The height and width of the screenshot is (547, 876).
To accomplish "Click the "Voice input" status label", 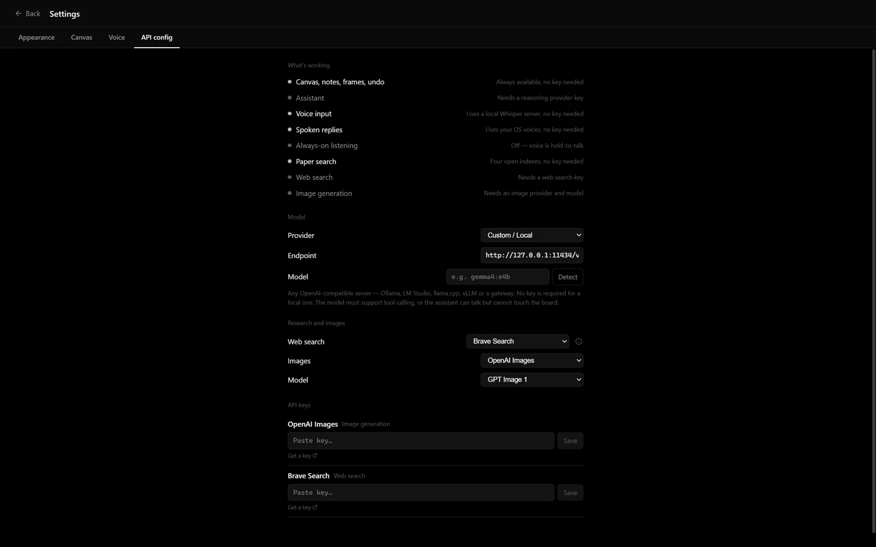I will pyautogui.click(x=314, y=114).
